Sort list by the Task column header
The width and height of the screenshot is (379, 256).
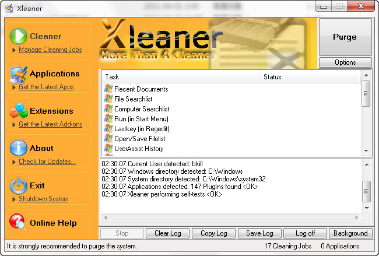coord(181,77)
